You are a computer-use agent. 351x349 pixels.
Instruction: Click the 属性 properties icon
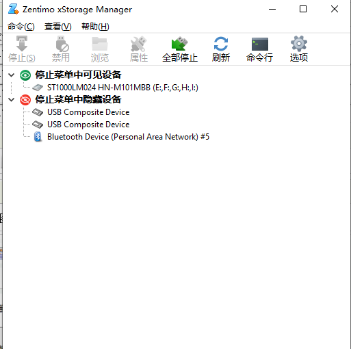(139, 44)
